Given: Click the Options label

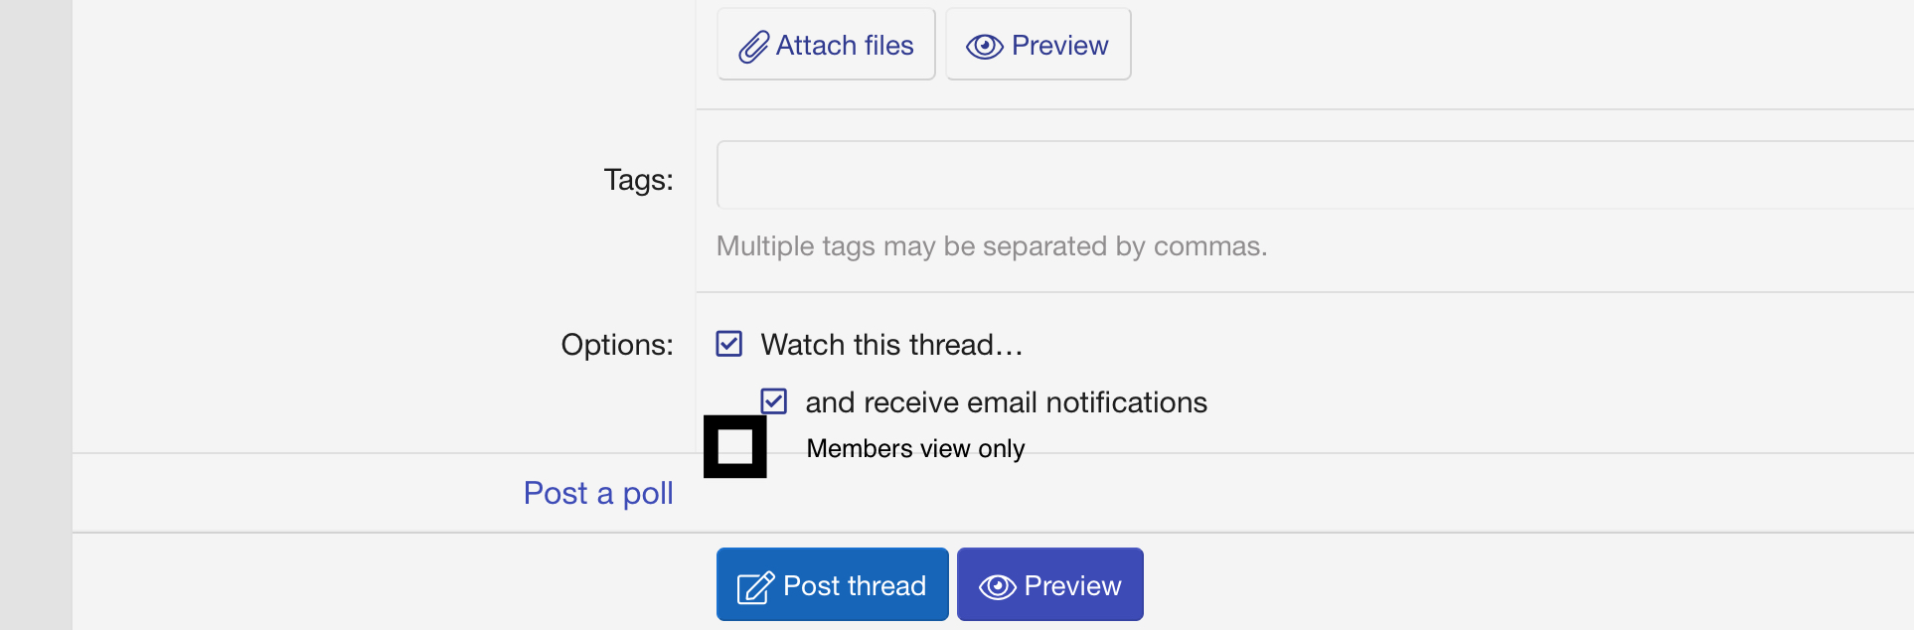Looking at the screenshot, I should 616,345.
